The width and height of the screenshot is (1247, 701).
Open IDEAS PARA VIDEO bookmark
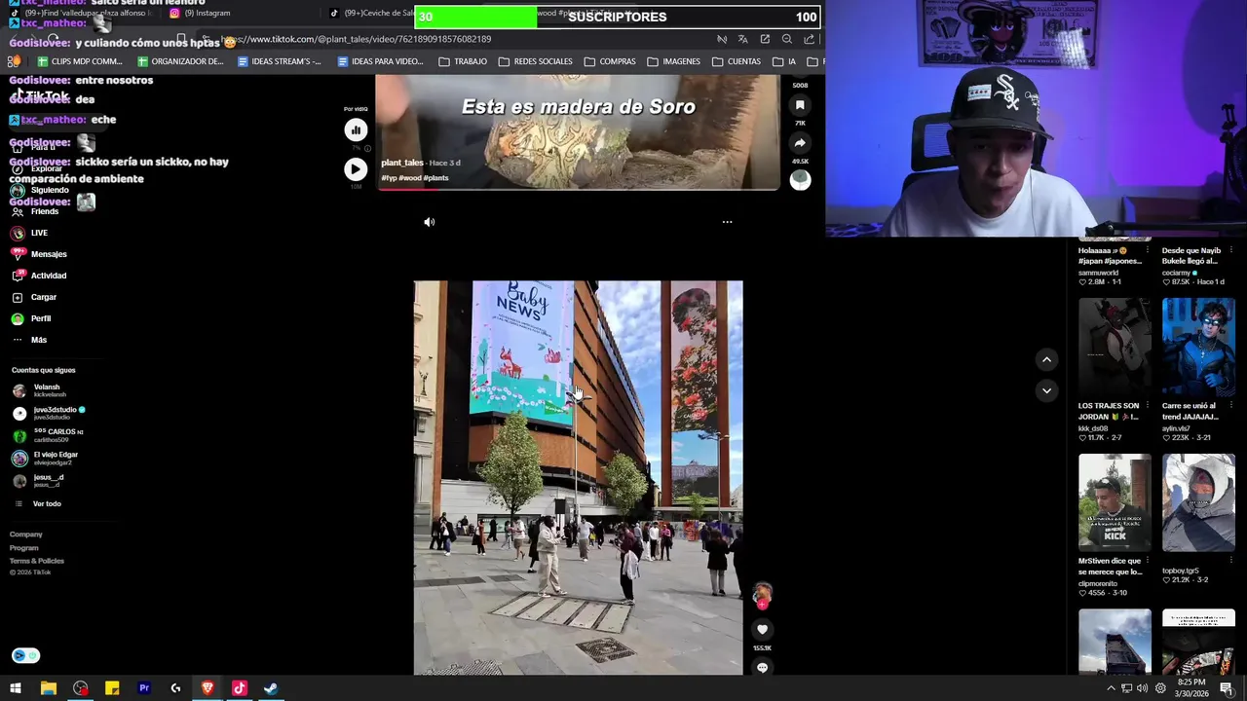click(380, 61)
